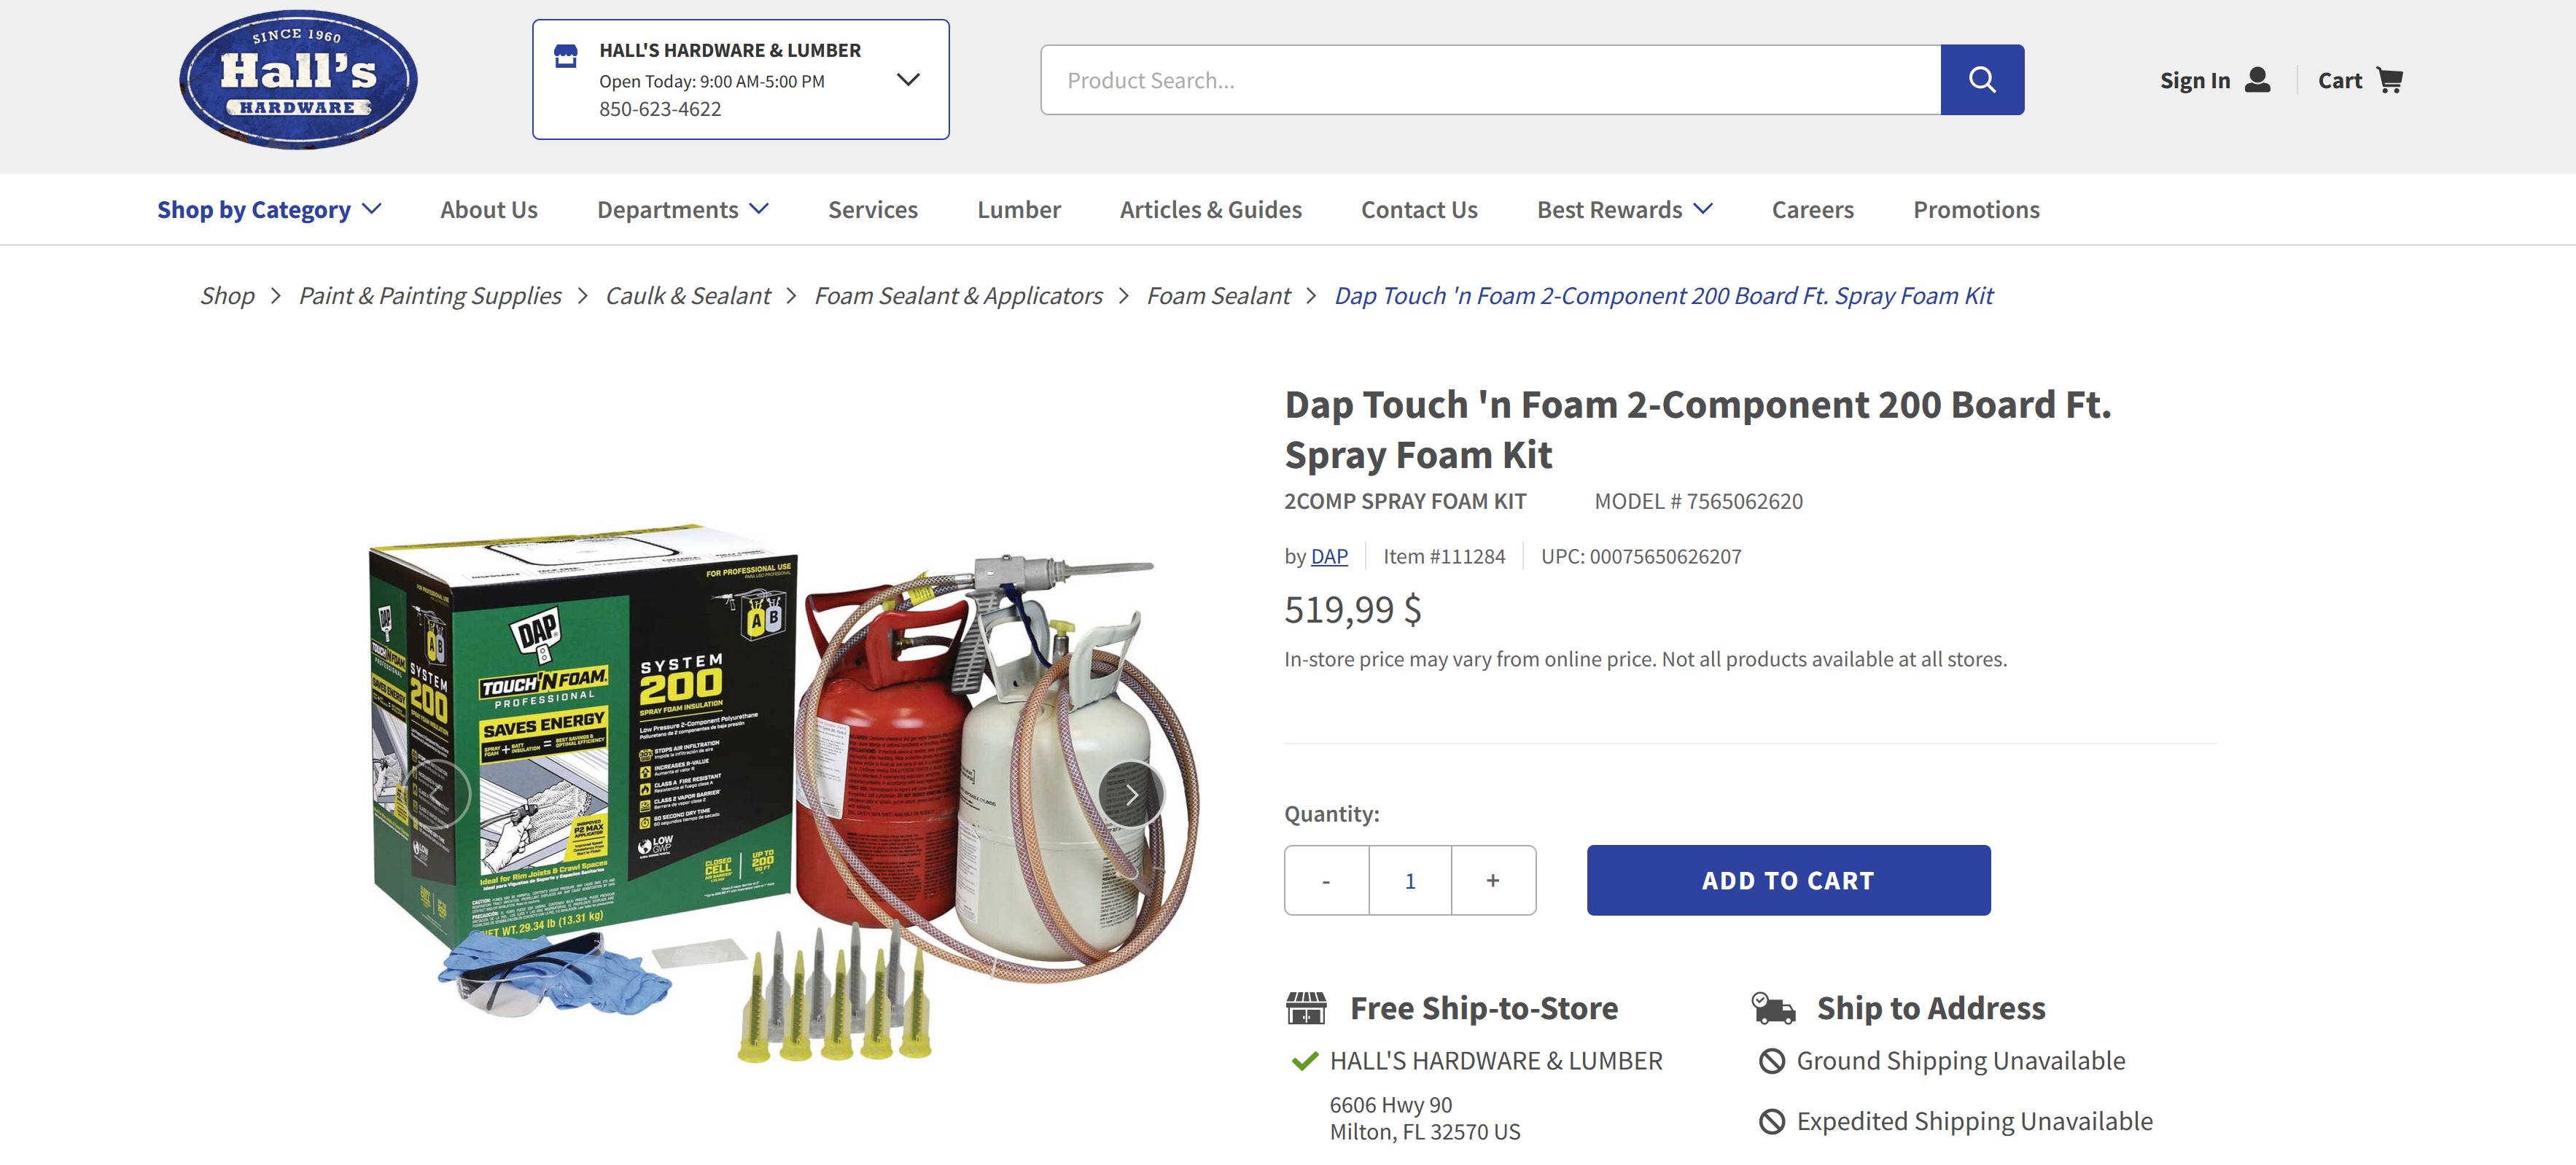Click the Expedited Shipping Unavailable prohibited icon
Screen dimensions: 2576x1165
[1772, 1122]
